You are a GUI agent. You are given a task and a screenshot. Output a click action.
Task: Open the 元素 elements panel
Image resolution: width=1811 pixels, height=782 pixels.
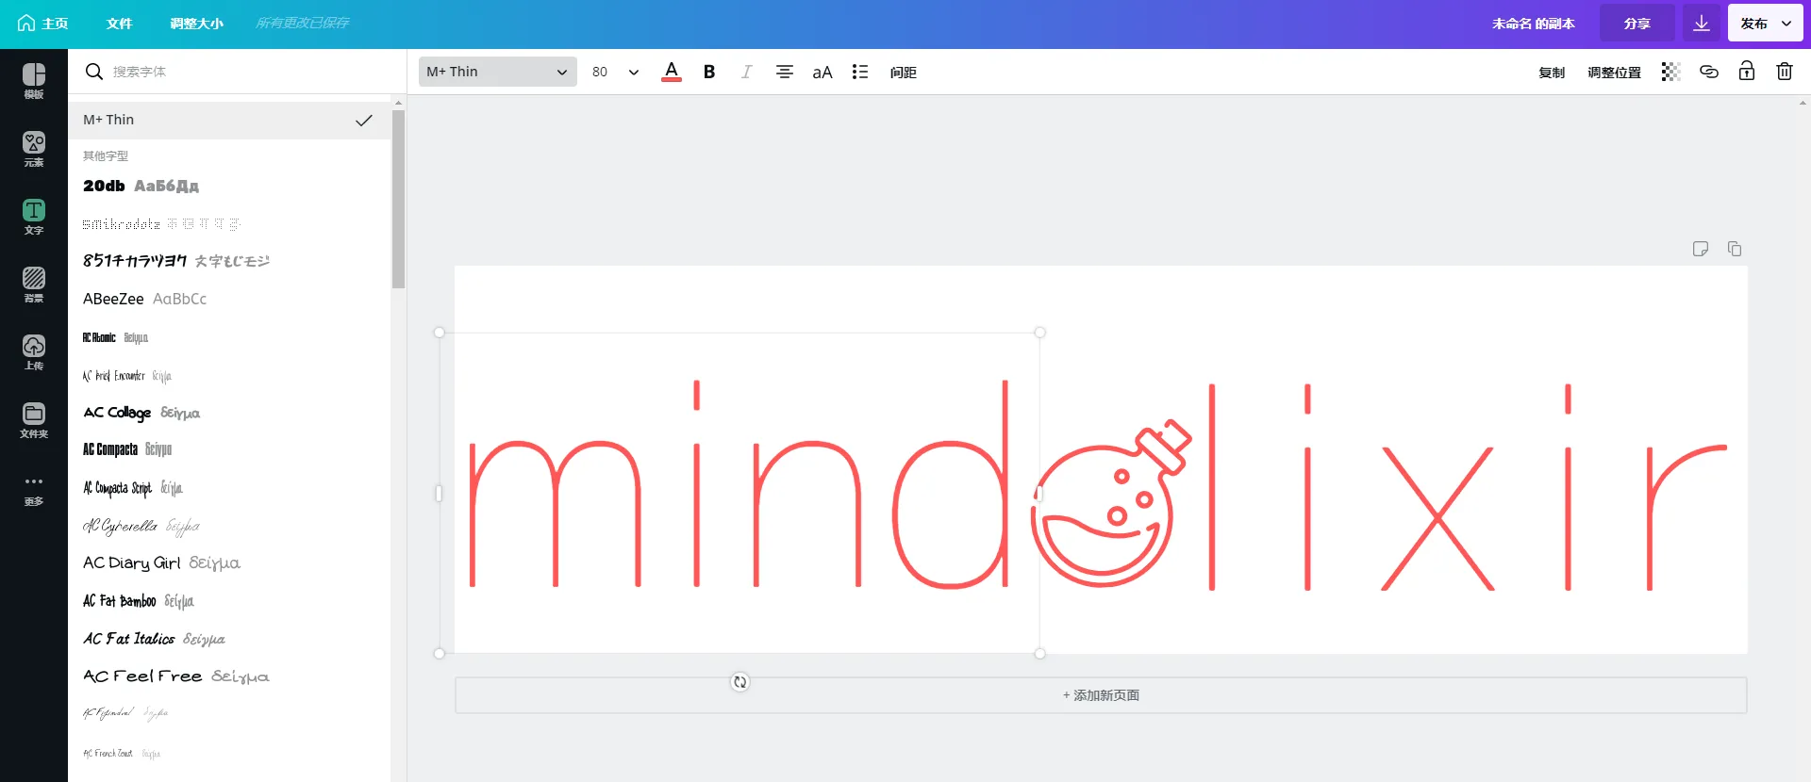pyautogui.click(x=34, y=149)
